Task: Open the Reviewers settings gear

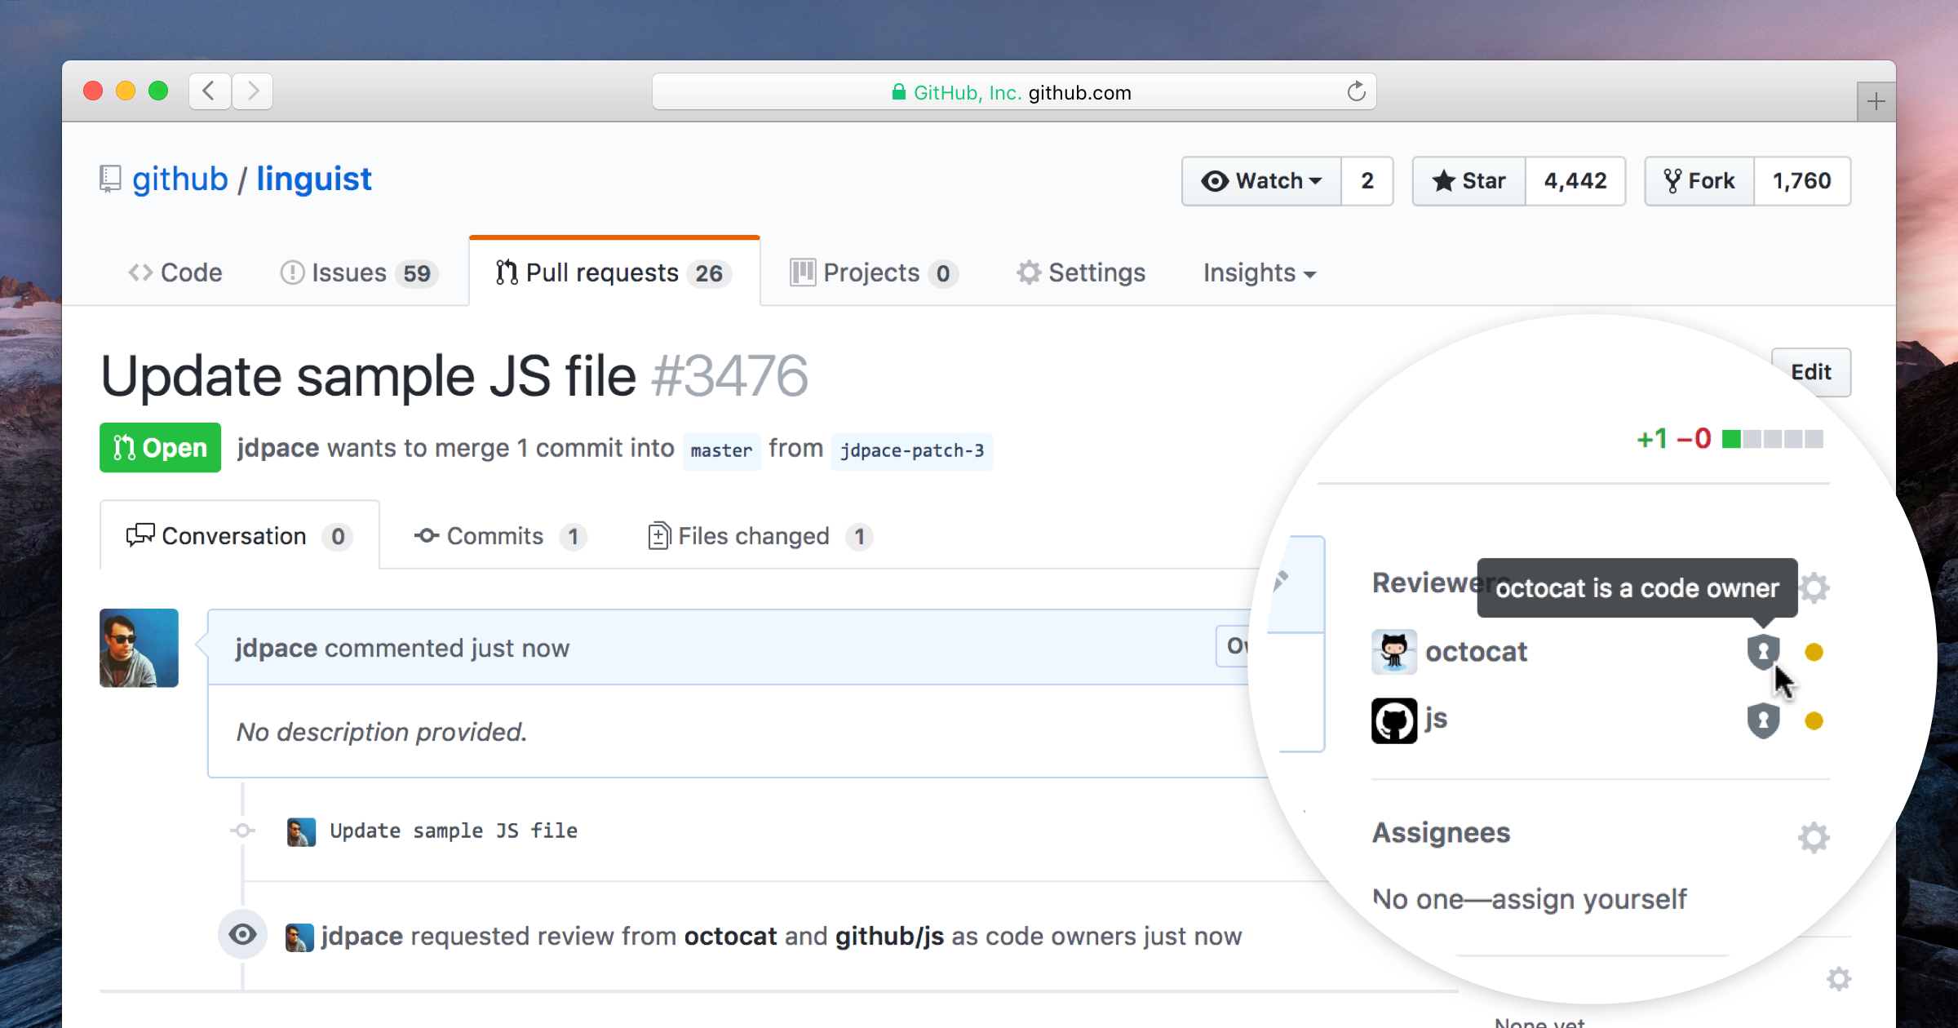Action: (1815, 587)
